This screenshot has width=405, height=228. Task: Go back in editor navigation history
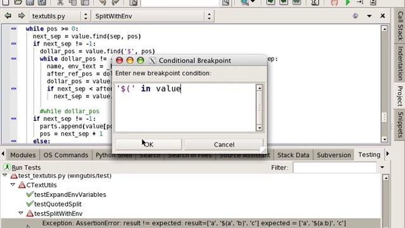[x=8, y=16]
